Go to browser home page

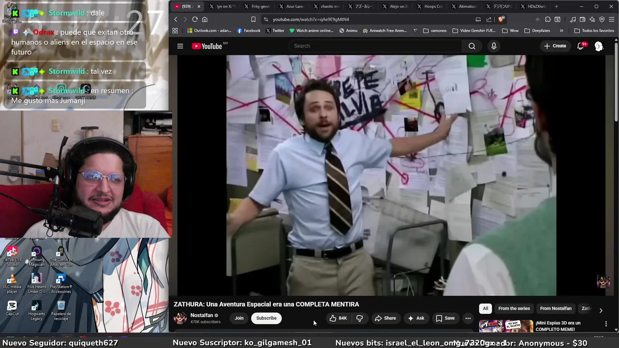coord(205,19)
